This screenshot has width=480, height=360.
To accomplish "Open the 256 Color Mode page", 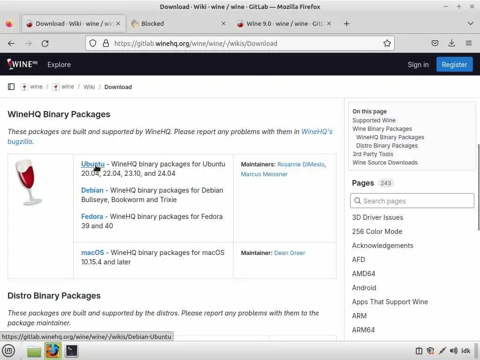I will pos(377,232).
